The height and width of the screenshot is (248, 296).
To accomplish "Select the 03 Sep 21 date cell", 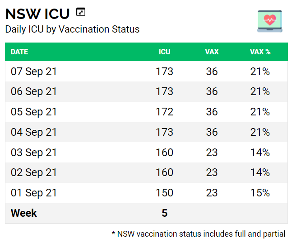I will click(34, 153).
